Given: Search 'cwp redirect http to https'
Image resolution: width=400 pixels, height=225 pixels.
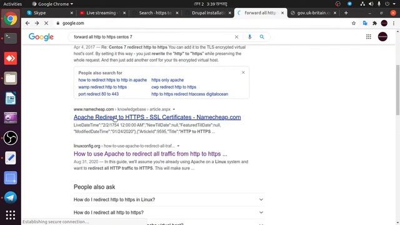Looking at the screenshot, I should [x=174, y=87].
